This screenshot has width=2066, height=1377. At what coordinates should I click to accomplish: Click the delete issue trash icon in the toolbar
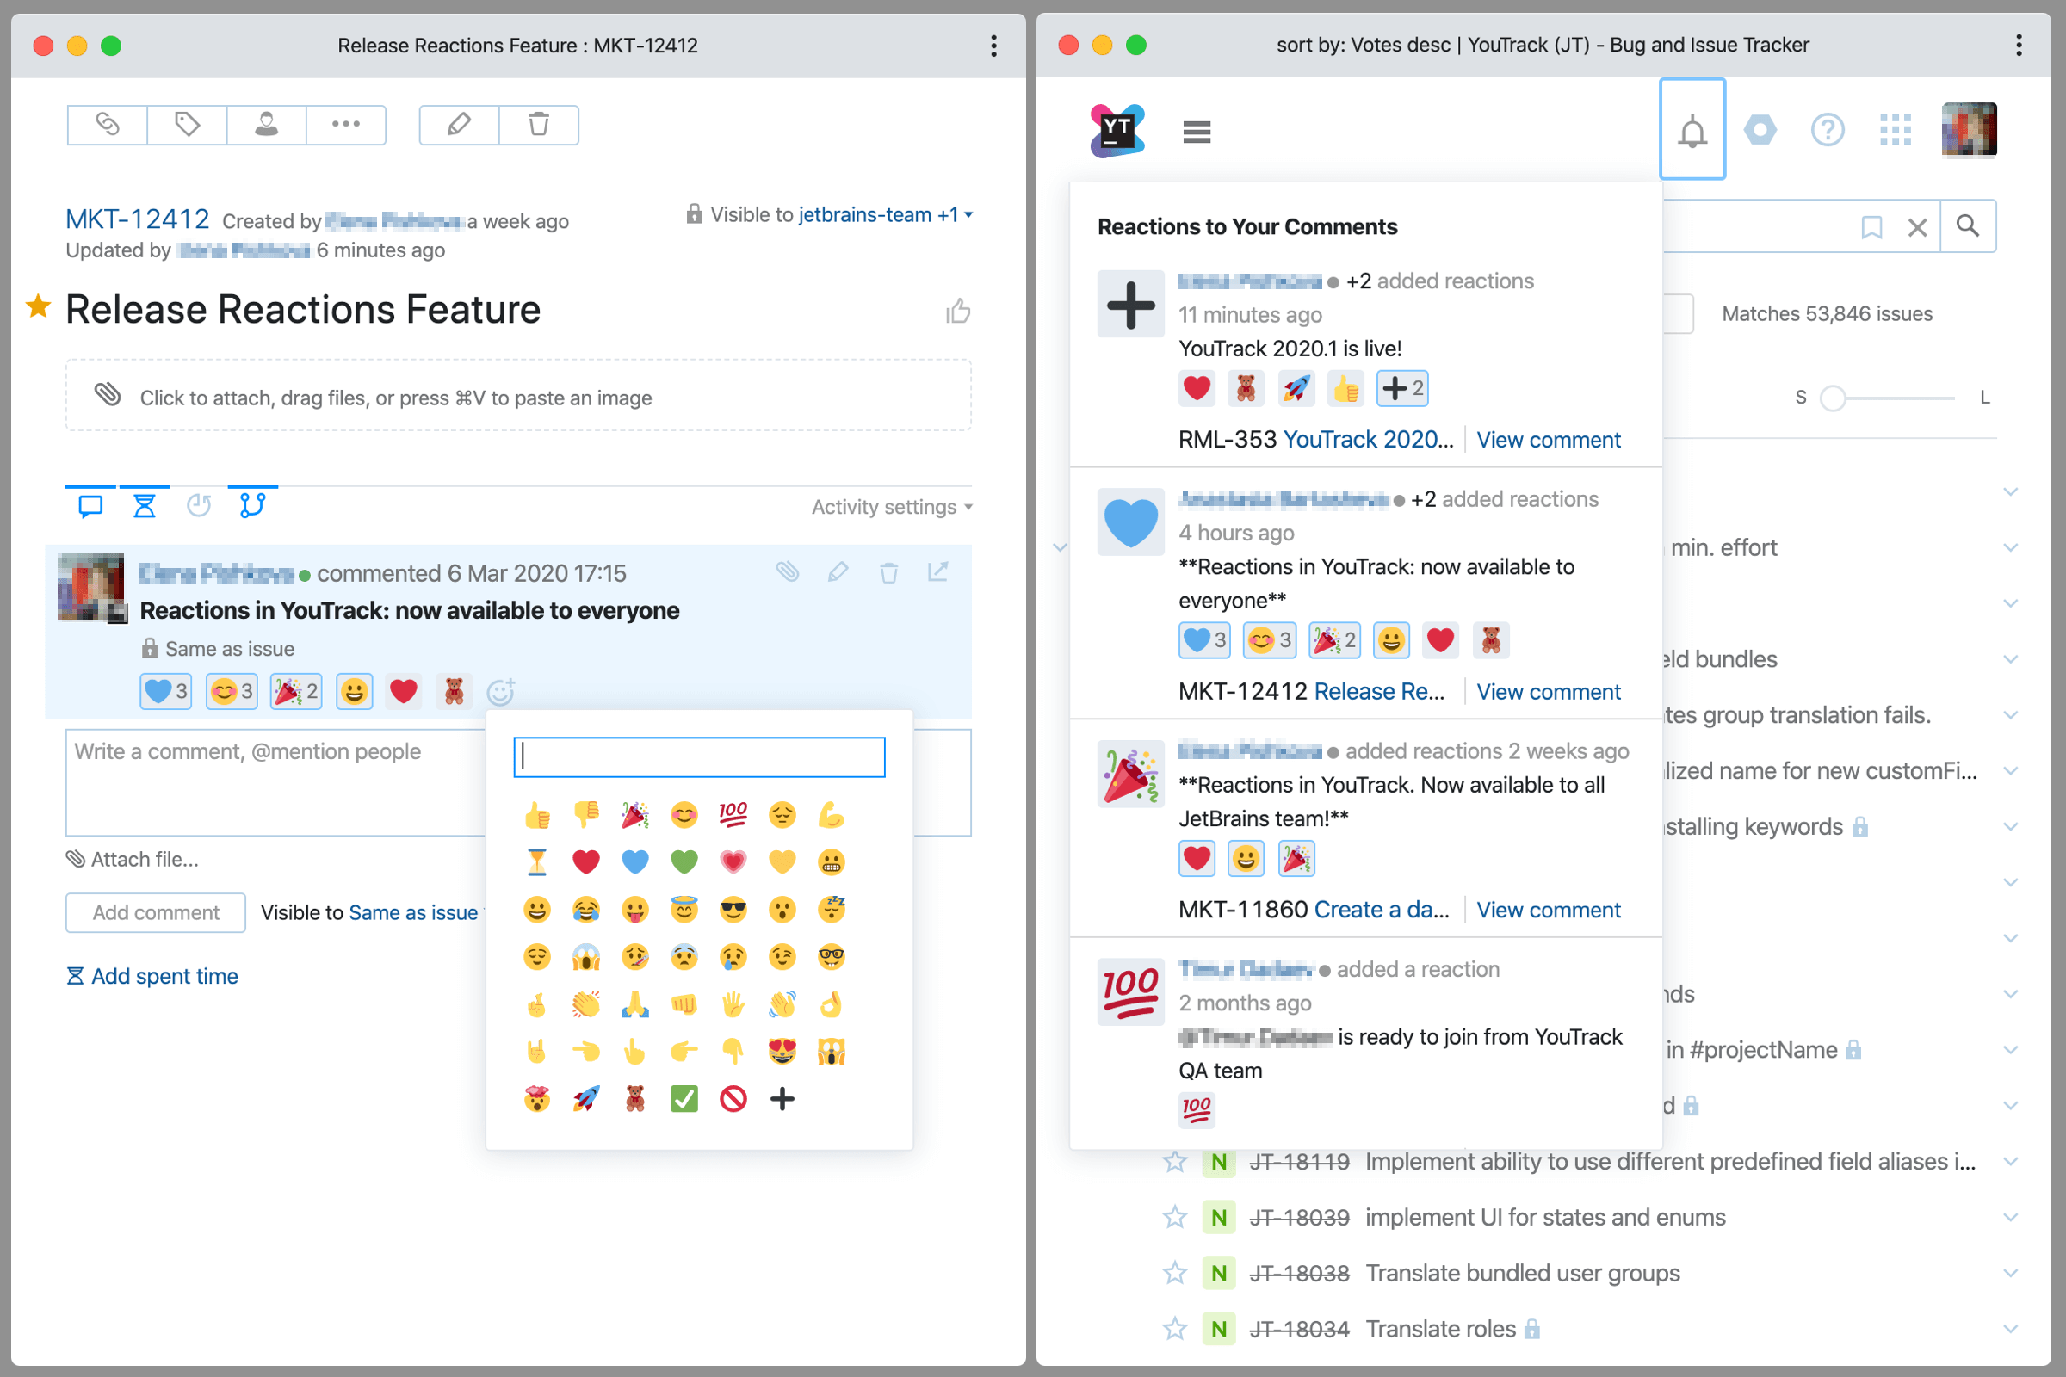539,125
